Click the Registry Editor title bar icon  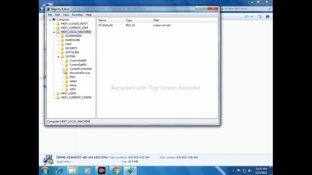[x=48, y=9]
